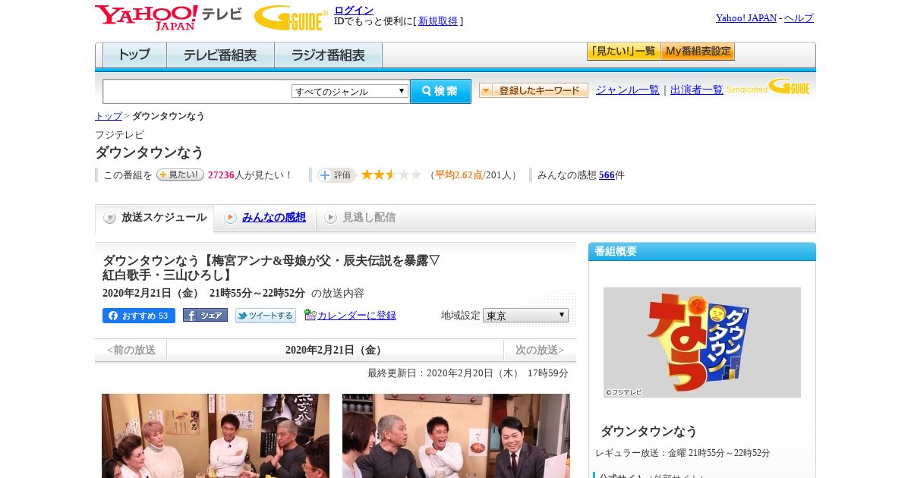Click the calendar icon beside カレンダーに登録

310,315
